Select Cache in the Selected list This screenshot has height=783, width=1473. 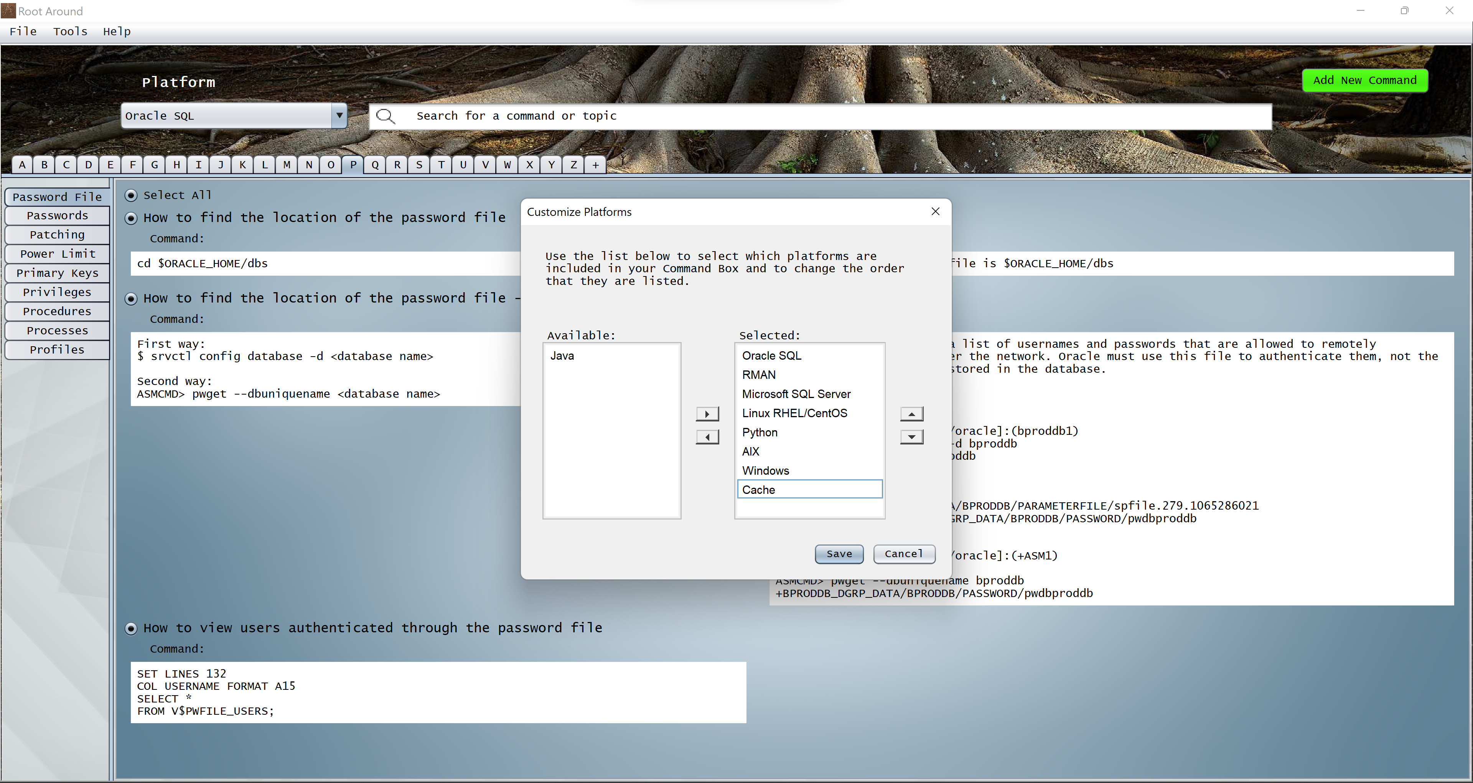[x=810, y=490]
